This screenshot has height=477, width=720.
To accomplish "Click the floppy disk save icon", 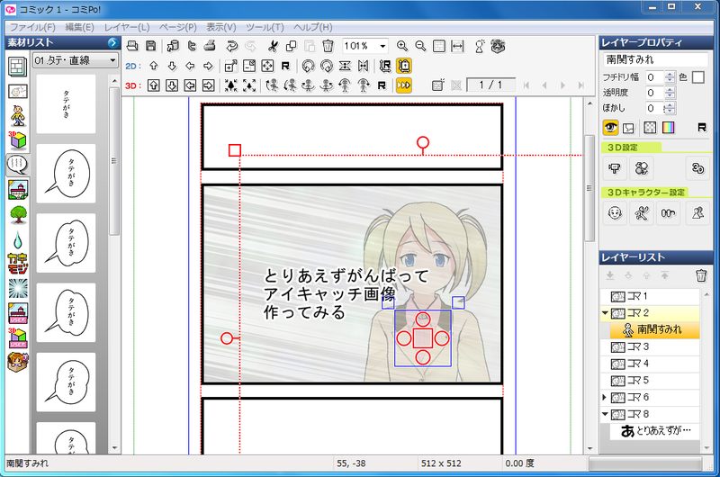I will point(150,46).
